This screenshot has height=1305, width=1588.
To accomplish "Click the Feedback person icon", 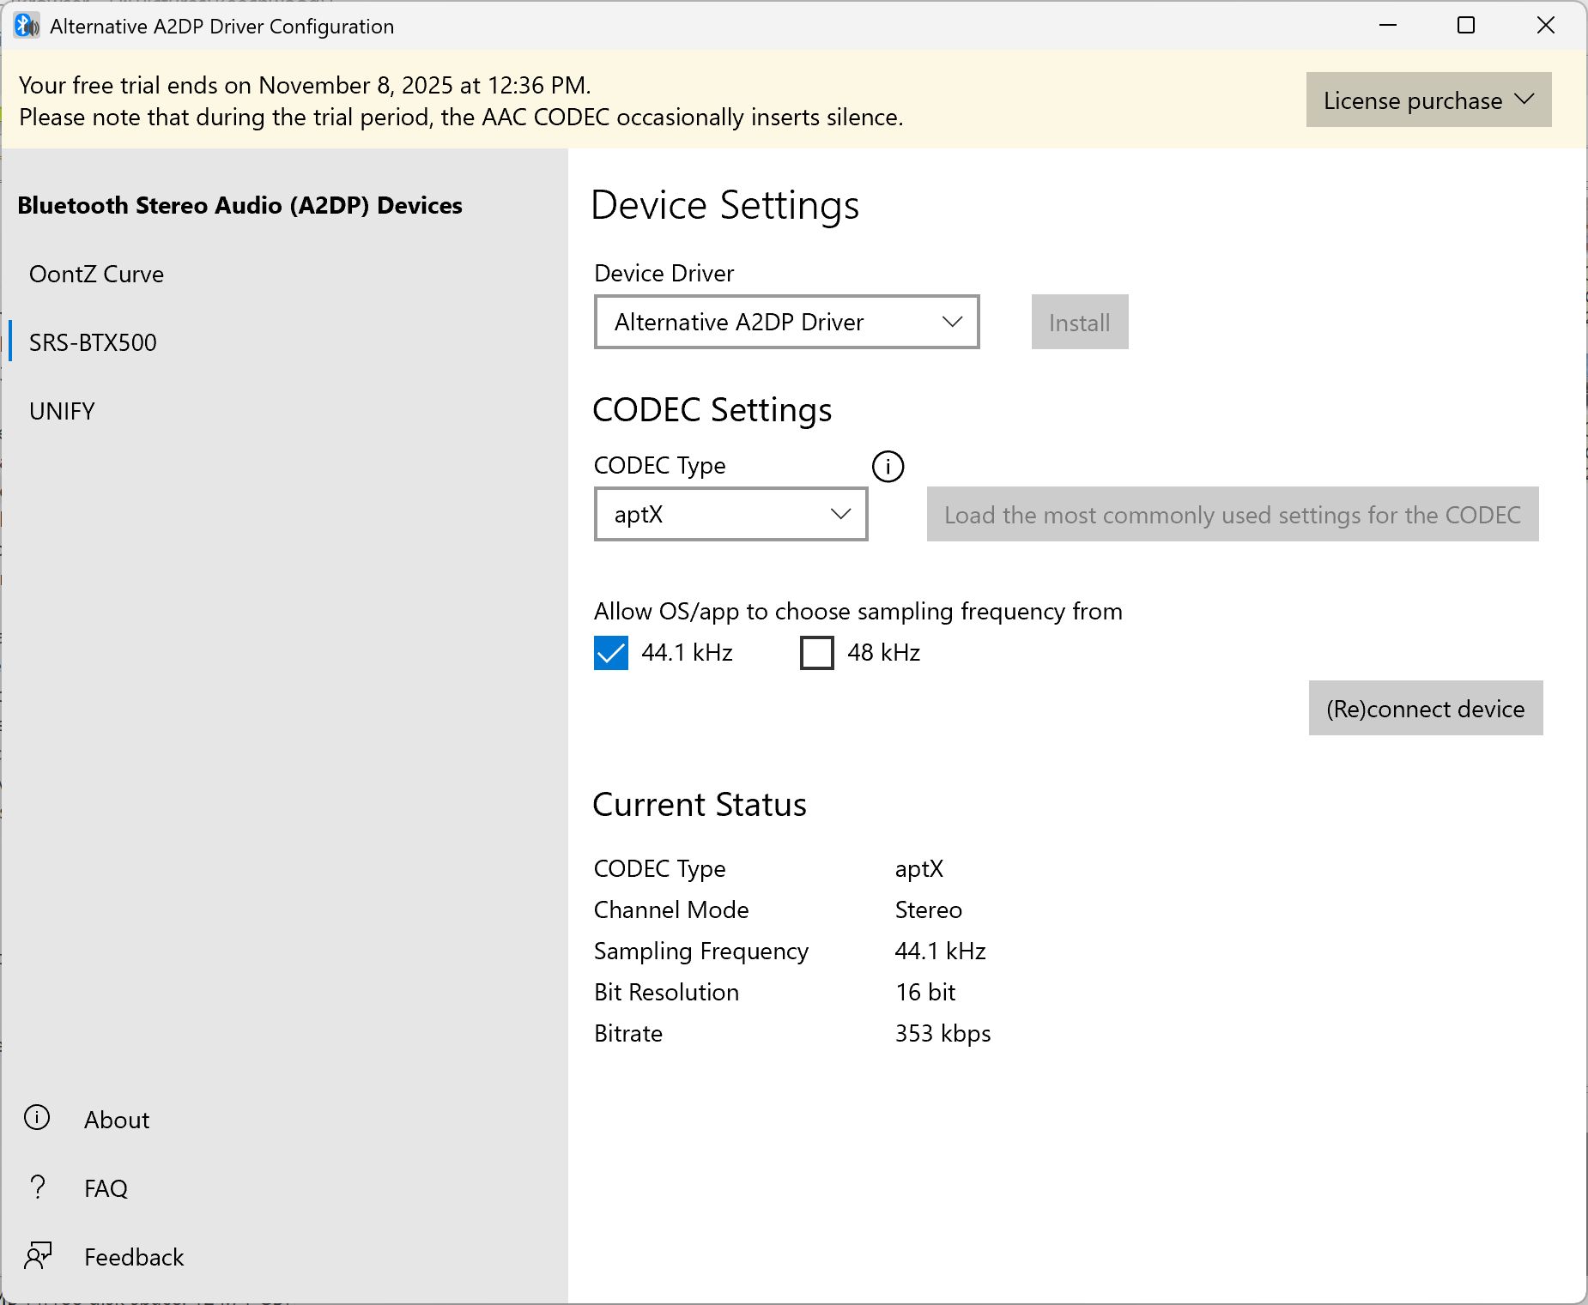I will click(x=38, y=1256).
